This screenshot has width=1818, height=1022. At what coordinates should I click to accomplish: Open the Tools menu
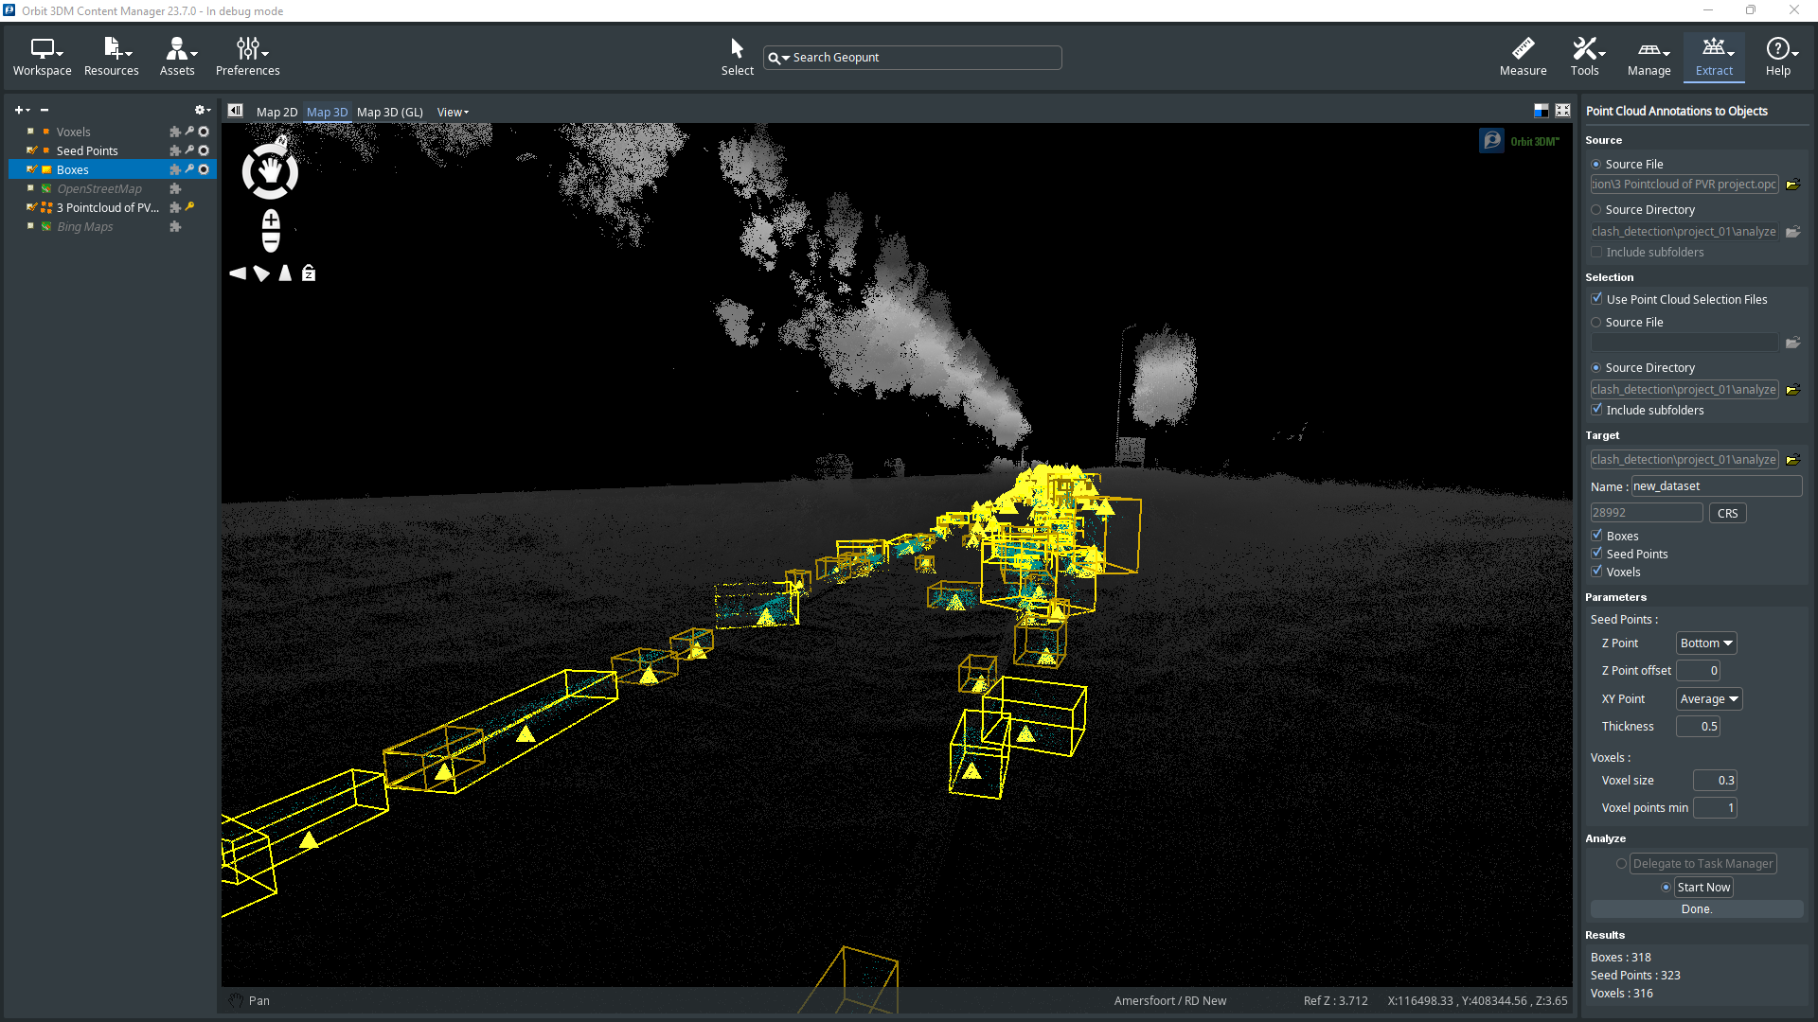point(1586,57)
